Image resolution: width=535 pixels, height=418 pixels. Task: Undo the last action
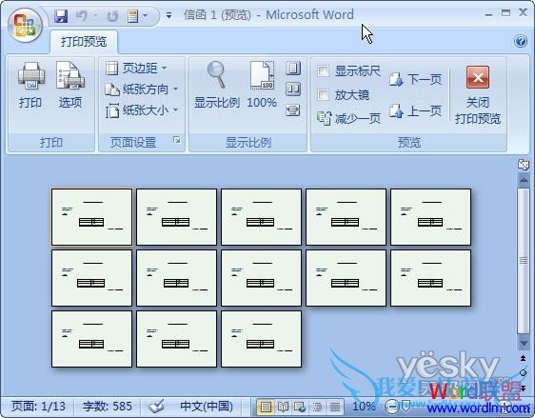point(81,16)
